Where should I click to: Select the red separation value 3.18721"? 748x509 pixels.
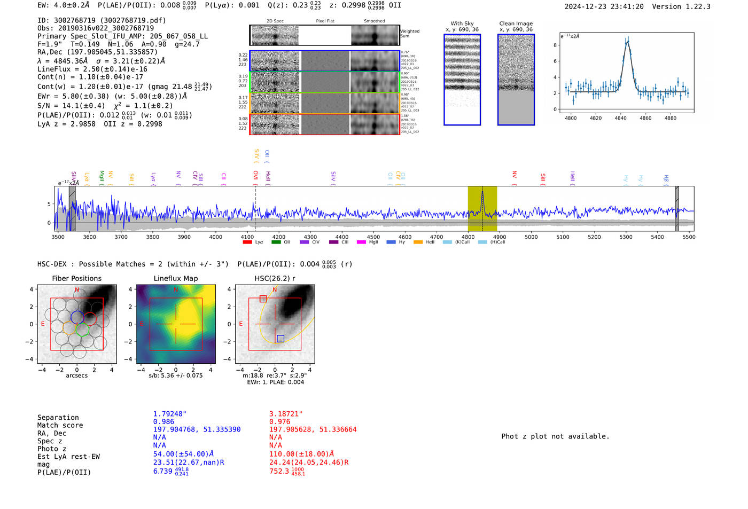pos(286,414)
